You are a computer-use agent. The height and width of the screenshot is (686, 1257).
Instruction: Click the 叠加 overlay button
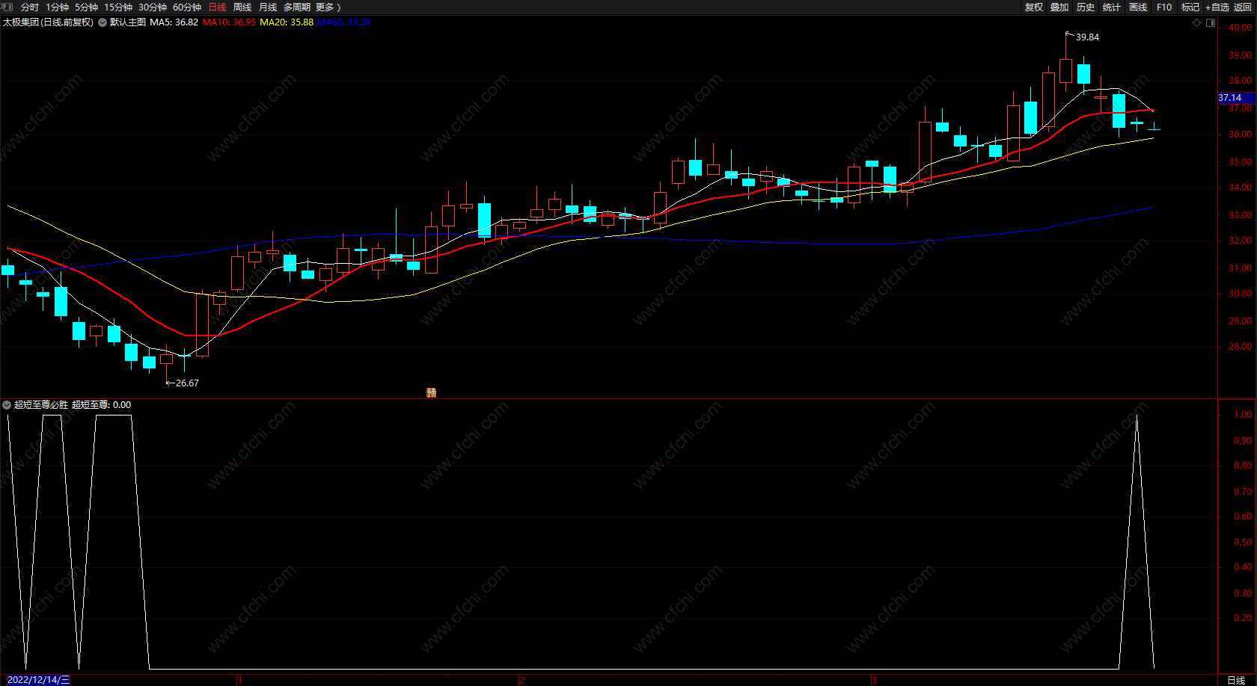click(x=1059, y=7)
